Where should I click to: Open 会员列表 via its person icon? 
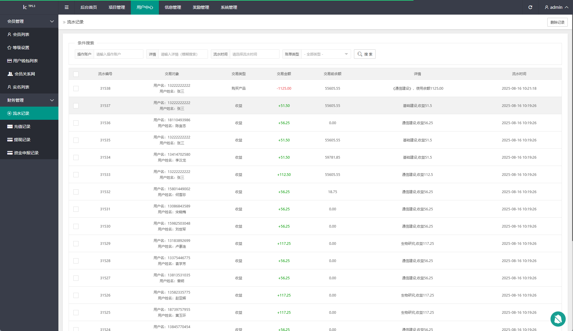[x=9, y=34]
